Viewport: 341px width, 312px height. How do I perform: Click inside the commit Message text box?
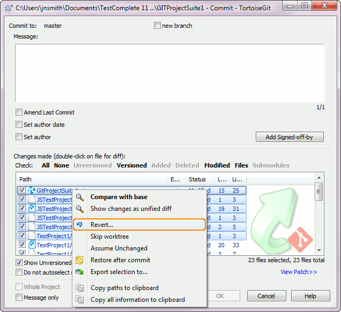pyautogui.click(x=170, y=73)
